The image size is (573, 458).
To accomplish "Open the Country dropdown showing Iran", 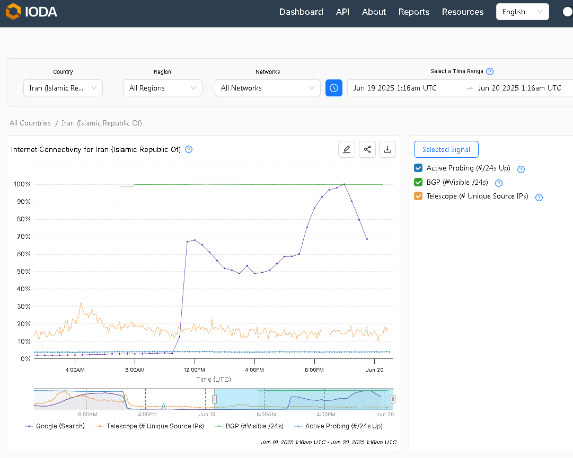I will (x=63, y=88).
